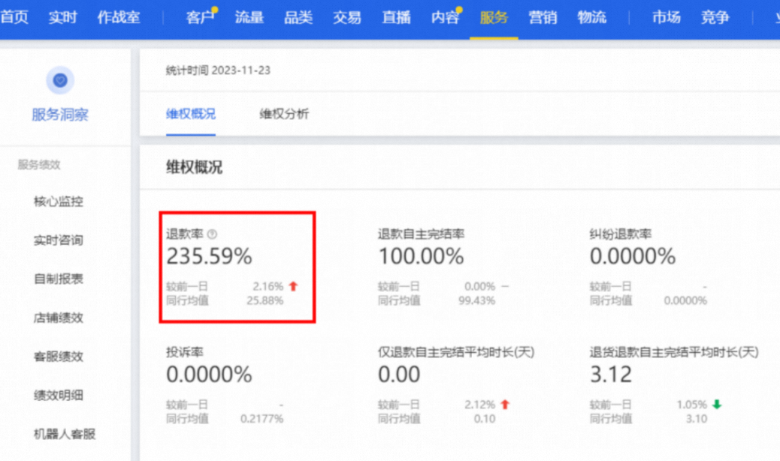Go to 机器人客服 in the sidebar
This screenshot has height=461, width=780.
coord(65,434)
